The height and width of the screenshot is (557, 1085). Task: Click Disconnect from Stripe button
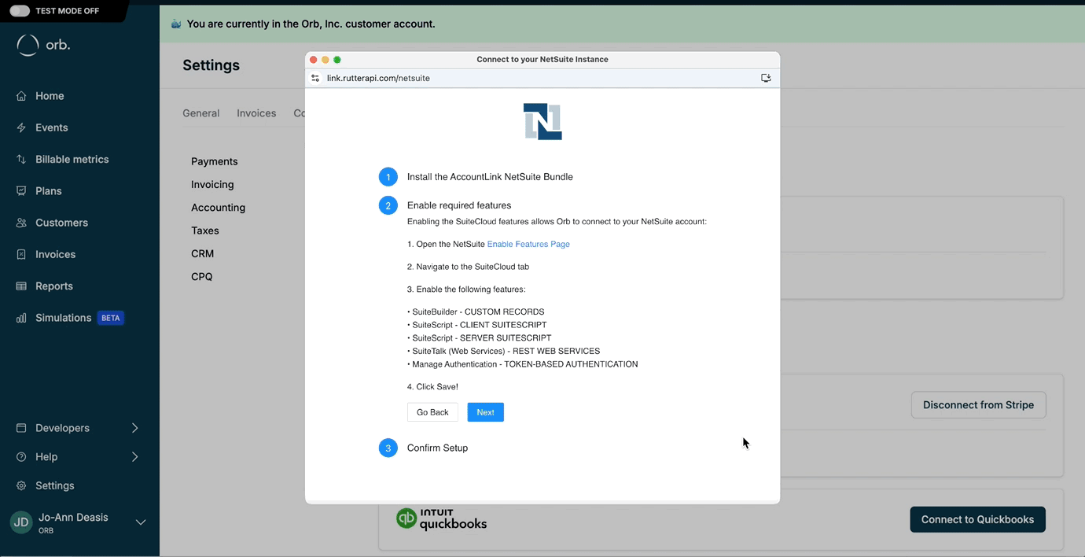tap(979, 405)
